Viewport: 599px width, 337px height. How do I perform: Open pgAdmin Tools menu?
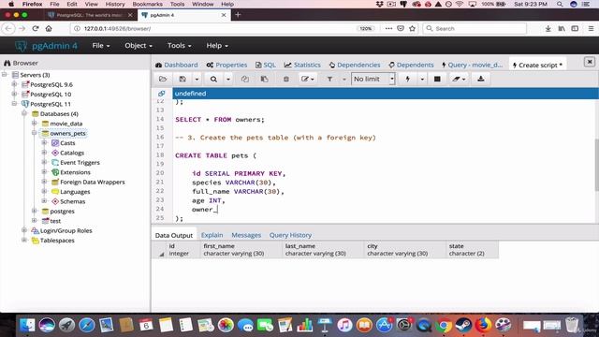click(x=179, y=46)
